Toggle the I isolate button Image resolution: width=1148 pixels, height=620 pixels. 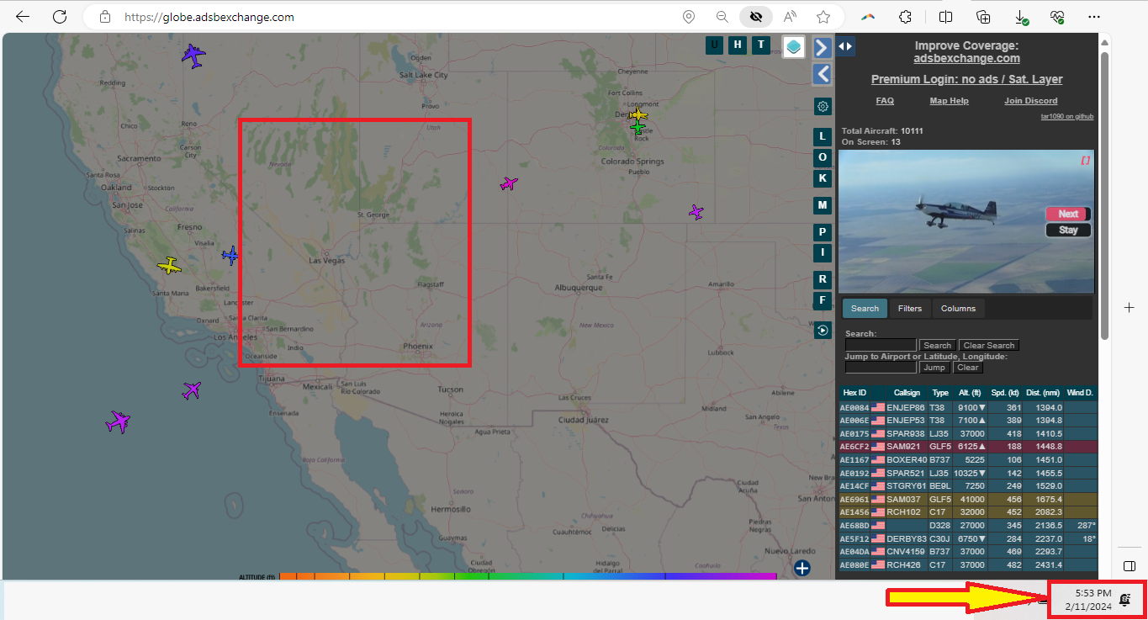823,253
